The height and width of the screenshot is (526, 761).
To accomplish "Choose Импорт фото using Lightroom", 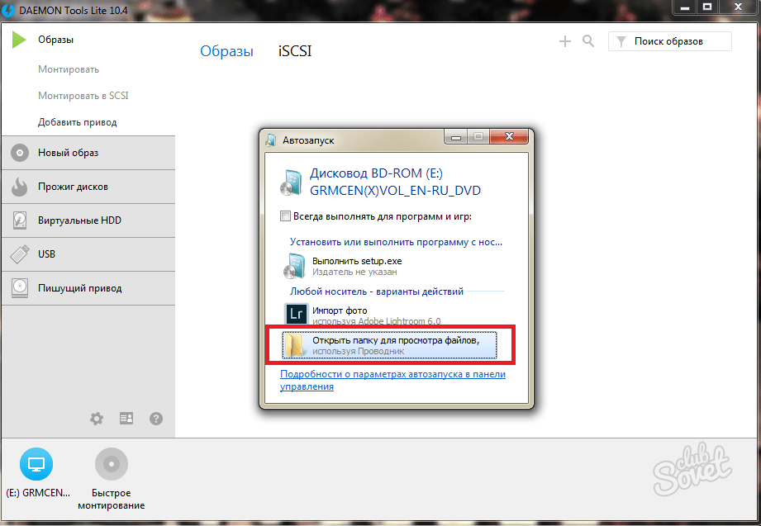I will [391, 315].
